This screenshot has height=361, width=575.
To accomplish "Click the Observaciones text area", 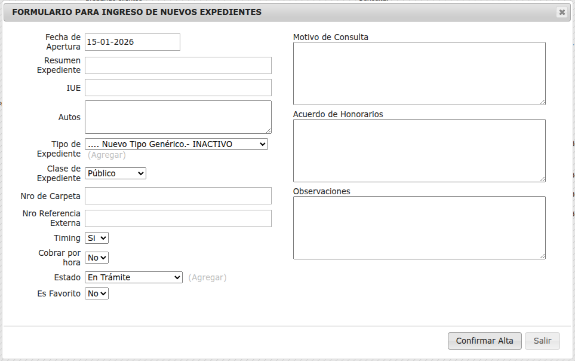I will pyautogui.click(x=419, y=227).
